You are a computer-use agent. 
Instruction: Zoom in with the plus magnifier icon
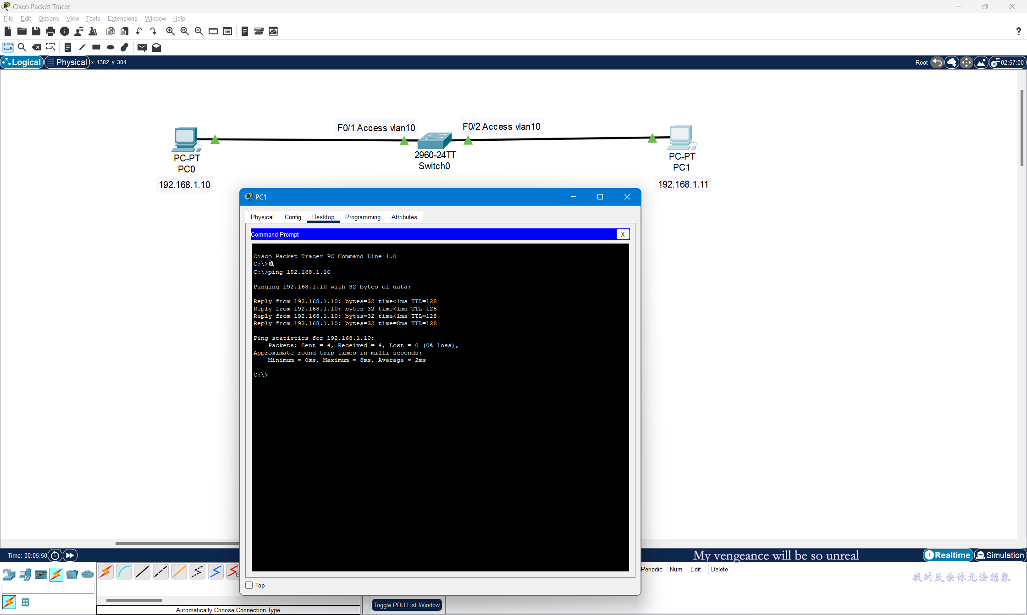[170, 31]
